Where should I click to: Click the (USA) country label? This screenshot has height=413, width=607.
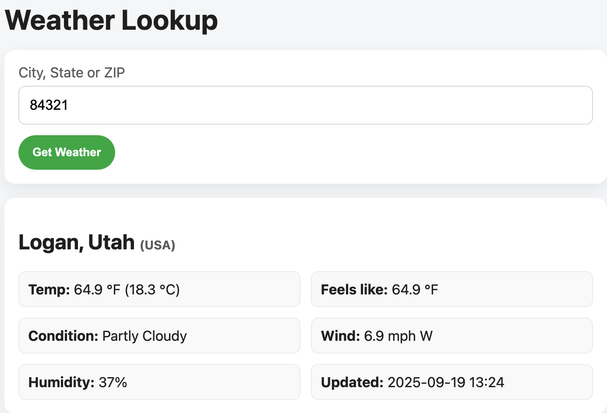point(157,245)
